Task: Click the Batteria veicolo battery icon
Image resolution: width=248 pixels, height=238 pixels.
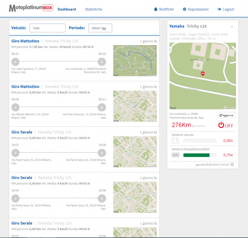Action: click(175, 141)
